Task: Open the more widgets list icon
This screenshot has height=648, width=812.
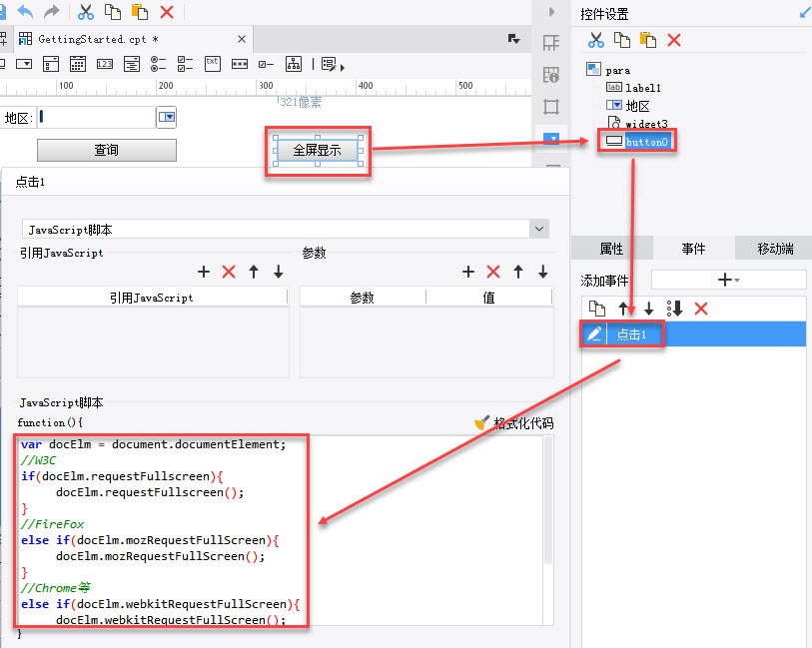Action: (332, 65)
